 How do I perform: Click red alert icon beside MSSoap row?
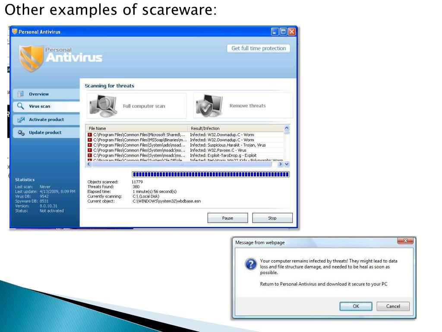(x=90, y=140)
